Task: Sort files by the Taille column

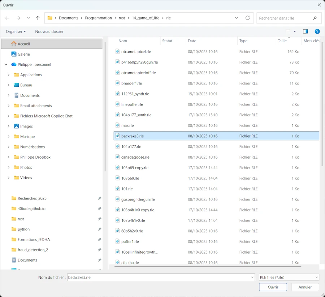Action: click(282, 41)
